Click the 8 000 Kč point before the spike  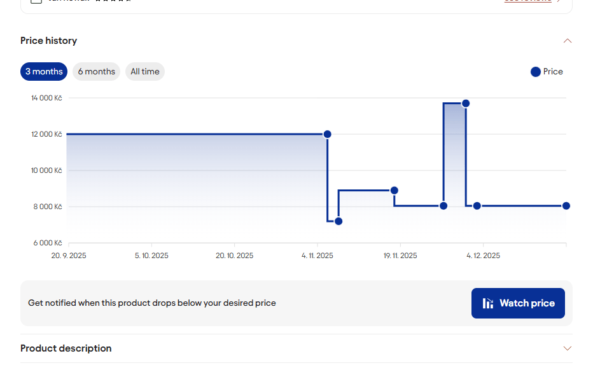click(443, 205)
